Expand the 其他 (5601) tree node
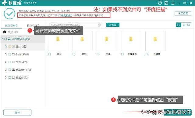 point(6,54)
